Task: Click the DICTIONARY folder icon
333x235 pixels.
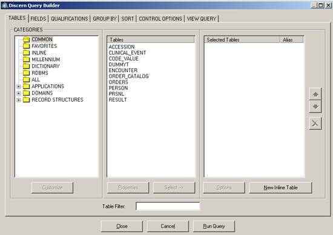Action: [x=26, y=66]
